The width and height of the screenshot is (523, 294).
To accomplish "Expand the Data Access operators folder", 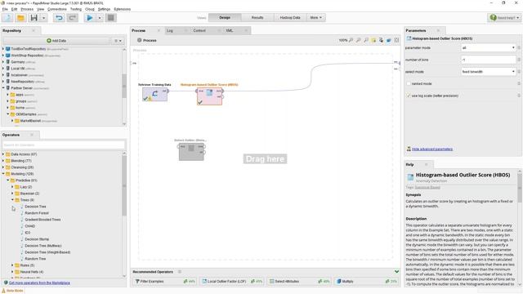I will click(x=3, y=154).
